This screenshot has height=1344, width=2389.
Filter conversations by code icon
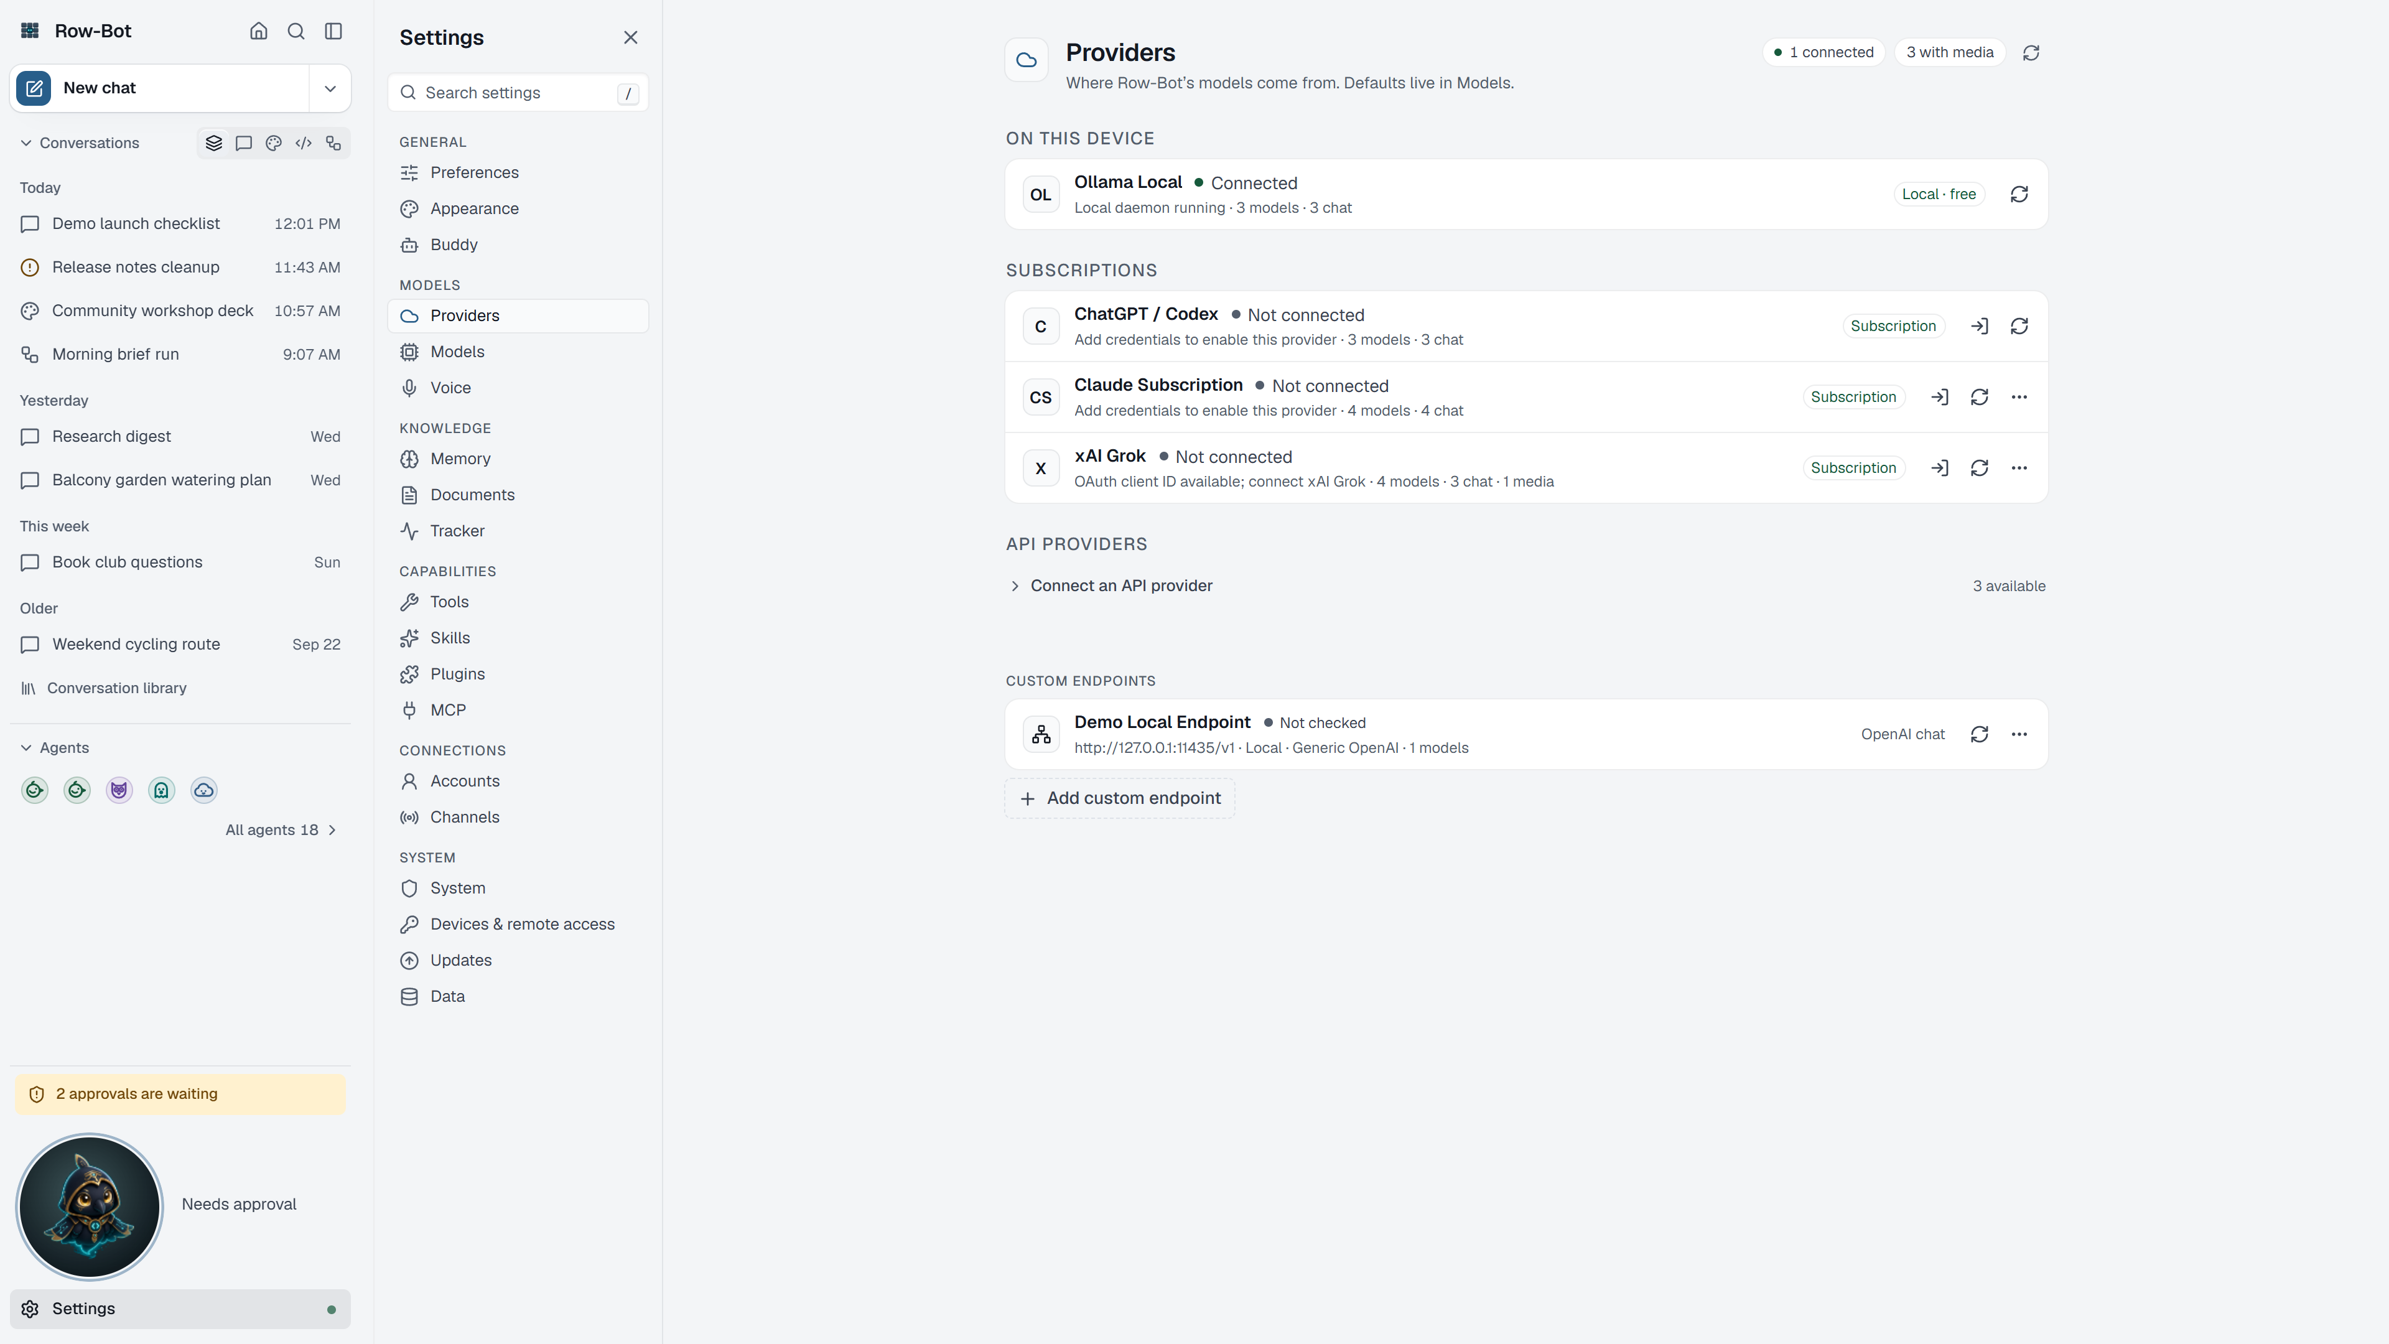click(303, 143)
